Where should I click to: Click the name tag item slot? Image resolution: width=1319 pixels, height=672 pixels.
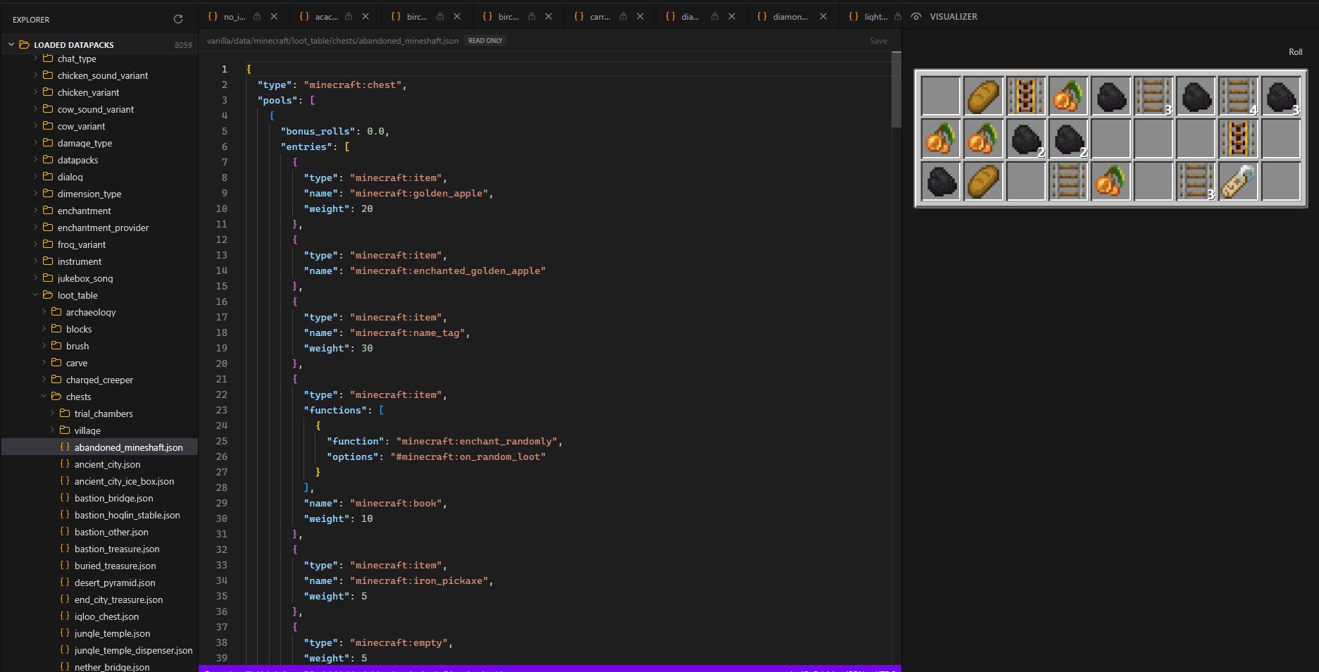pos(1238,180)
